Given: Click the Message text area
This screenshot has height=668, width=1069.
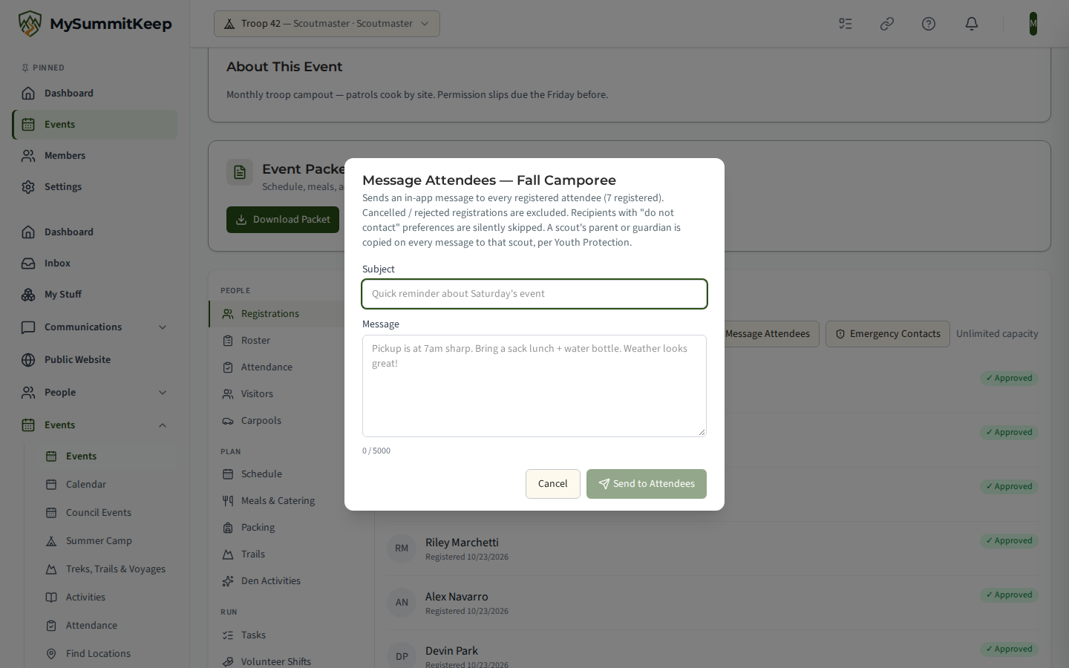Looking at the screenshot, I should (x=534, y=386).
